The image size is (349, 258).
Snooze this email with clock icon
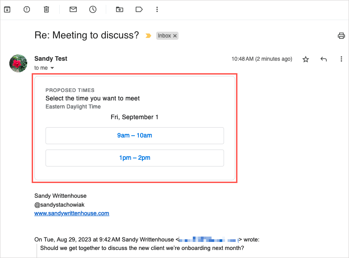(x=93, y=9)
